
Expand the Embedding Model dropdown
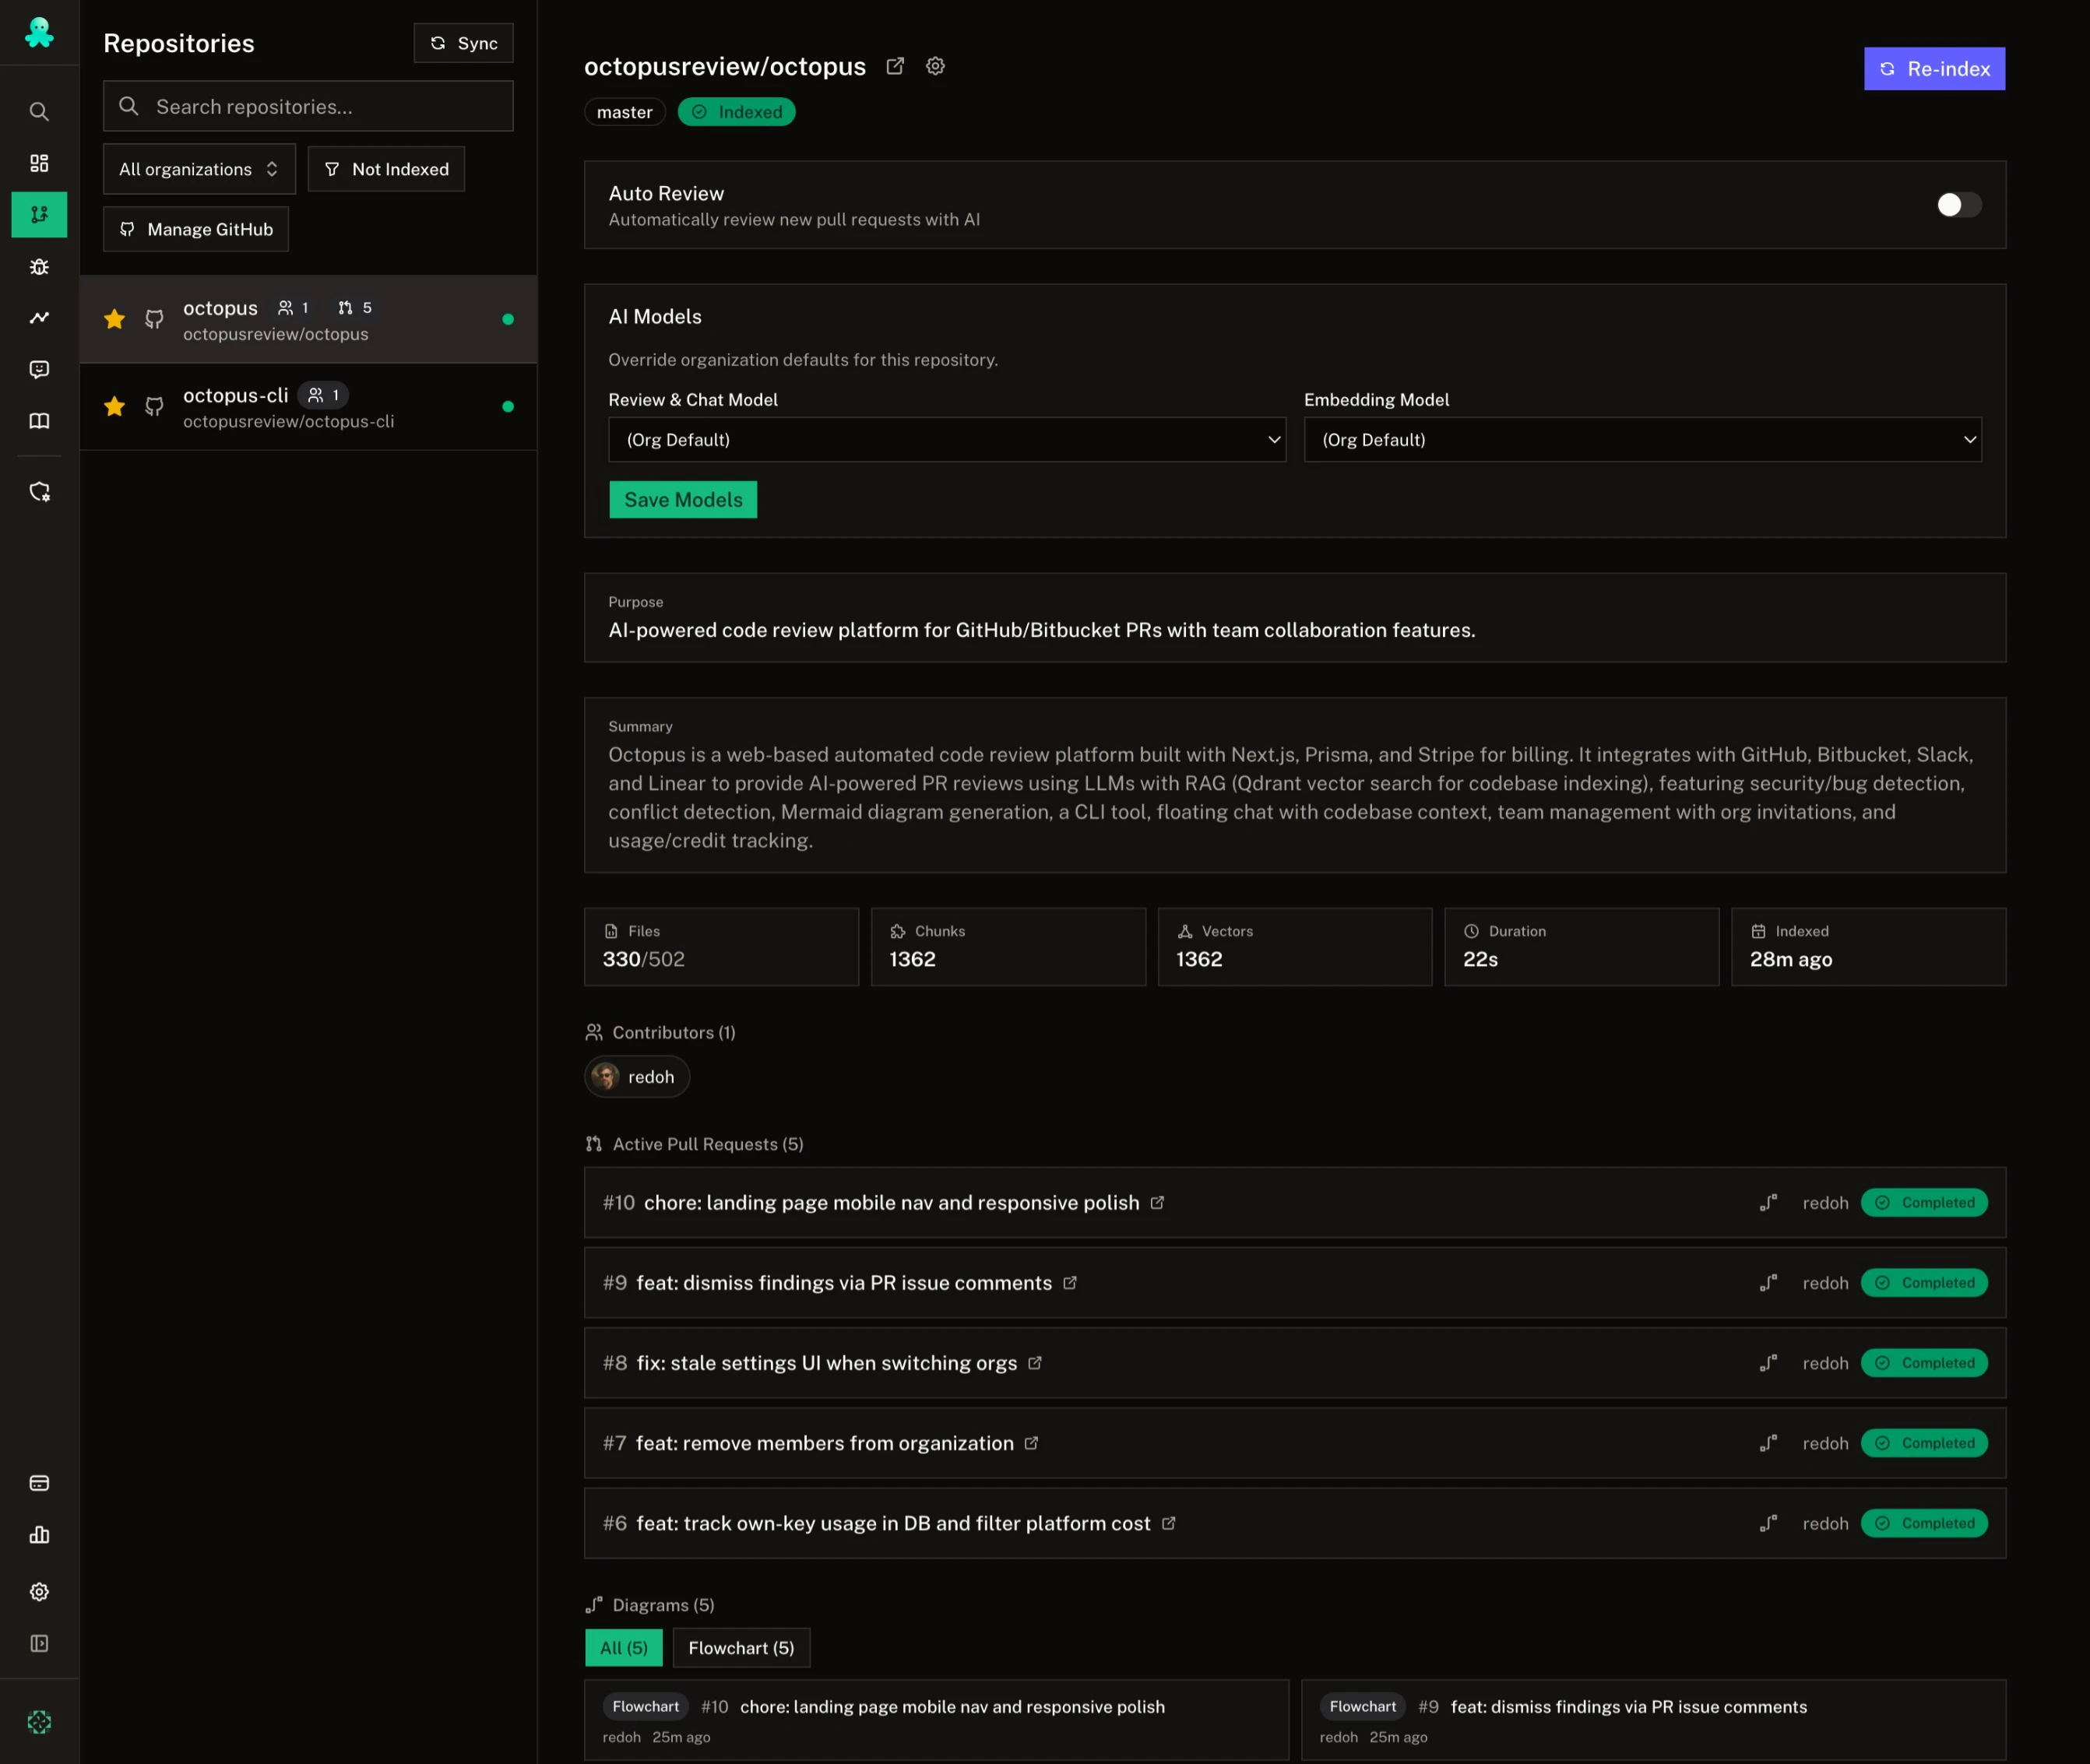pyautogui.click(x=1641, y=440)
